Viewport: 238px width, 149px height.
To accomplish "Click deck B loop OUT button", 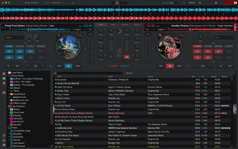I will (230, 66).
